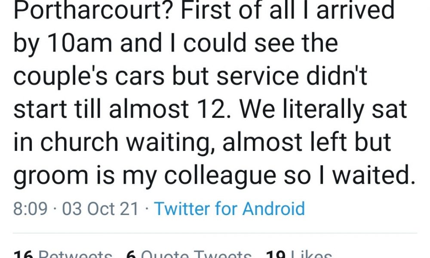View the 16 Retweets list
This screenshot has height=258, width=430.
63,255
